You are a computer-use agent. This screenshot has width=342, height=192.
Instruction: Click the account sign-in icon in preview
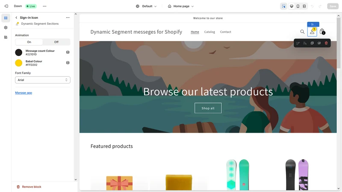pos(312,32)
